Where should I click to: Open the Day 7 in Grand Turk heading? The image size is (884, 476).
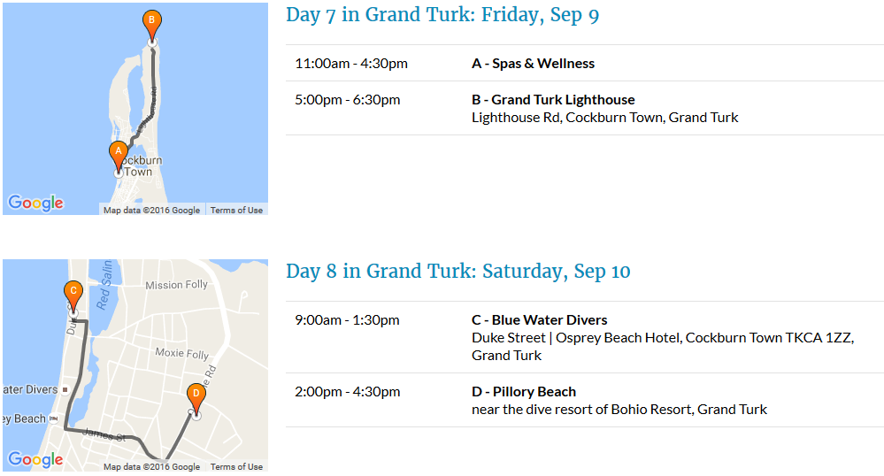click(x=442, y=15)
